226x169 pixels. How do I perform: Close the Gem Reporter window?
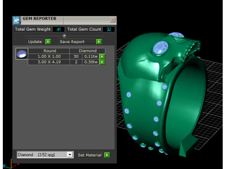pyautogui.click(x=113, y=20)
